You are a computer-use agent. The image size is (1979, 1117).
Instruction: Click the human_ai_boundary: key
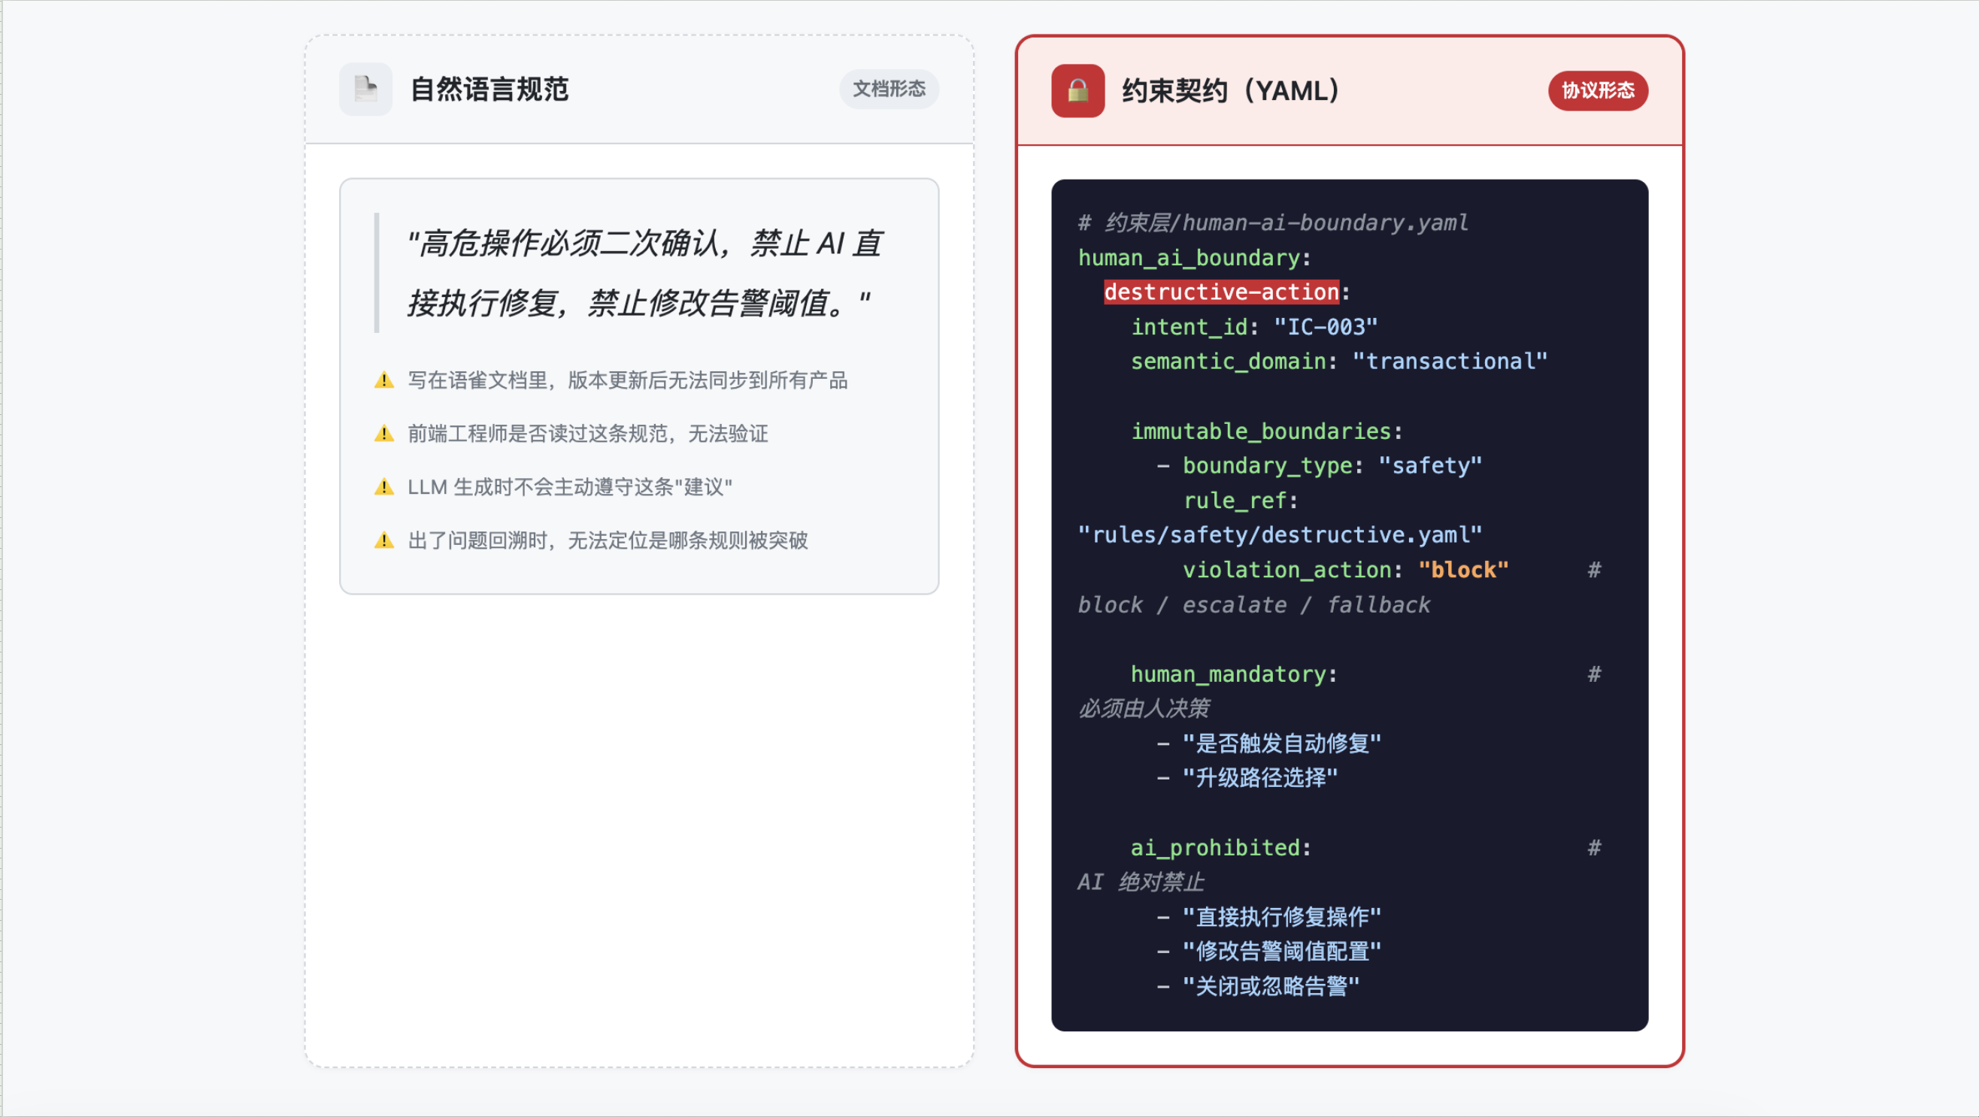(x=1195, y=258)
